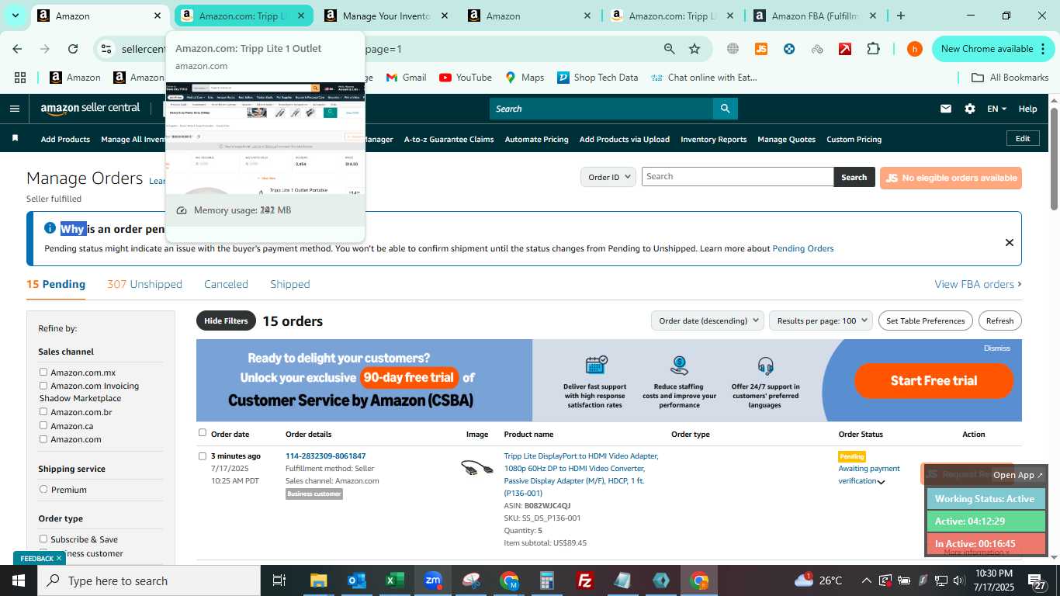Open the View FBA orders link
The width and height of the screenshot is (1060, 596).
pos(978,284)
